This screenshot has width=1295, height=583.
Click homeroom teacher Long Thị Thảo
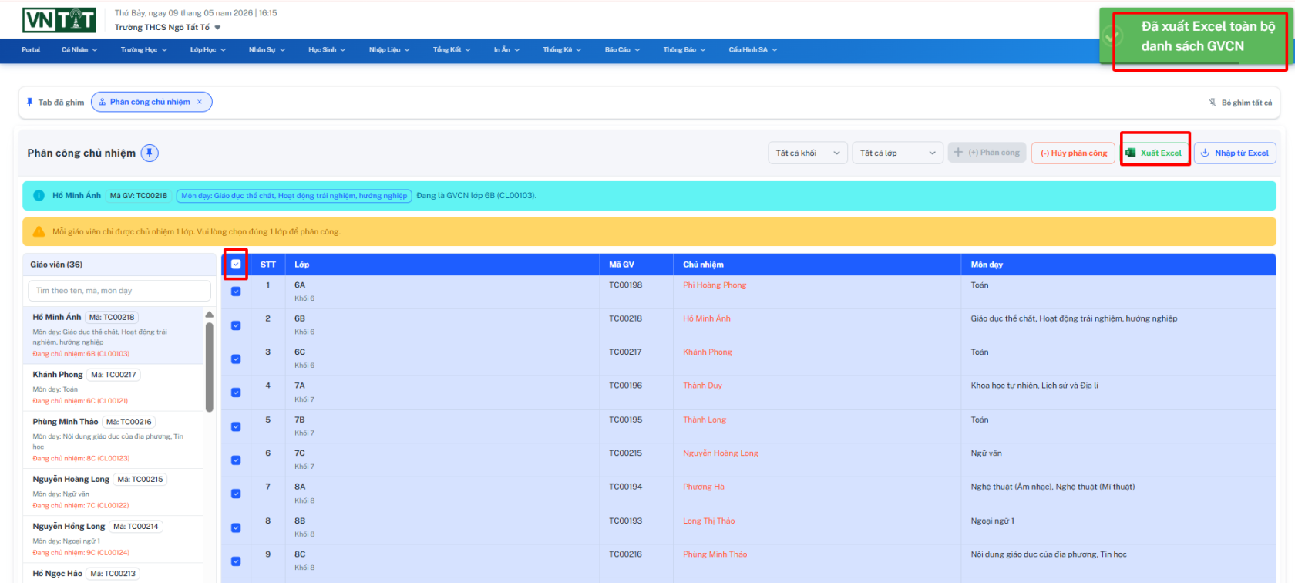coord(709,521)
